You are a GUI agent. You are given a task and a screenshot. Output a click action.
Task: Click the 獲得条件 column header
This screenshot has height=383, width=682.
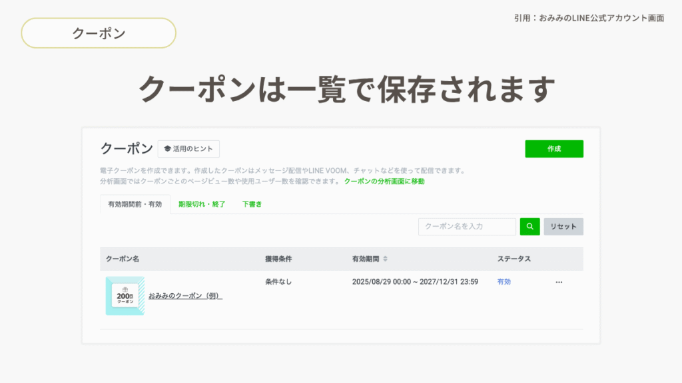tap(278, 259)
